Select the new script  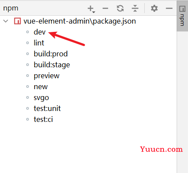pos(41,87)
